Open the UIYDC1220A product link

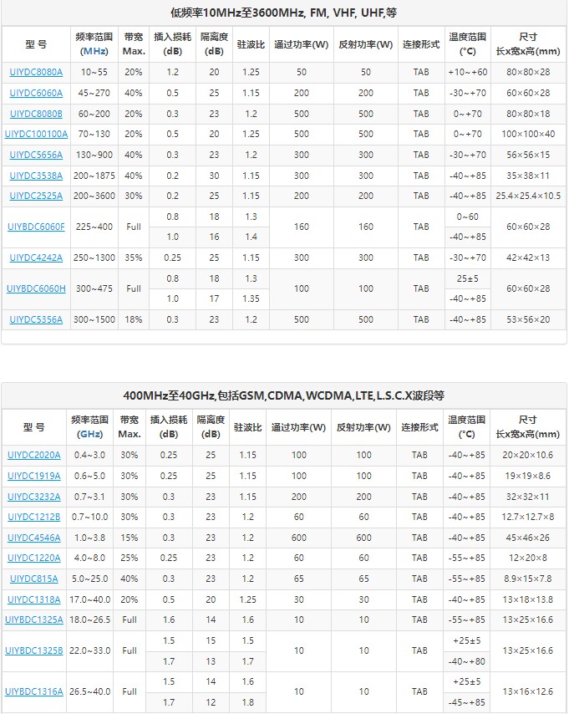click(33, 558)
